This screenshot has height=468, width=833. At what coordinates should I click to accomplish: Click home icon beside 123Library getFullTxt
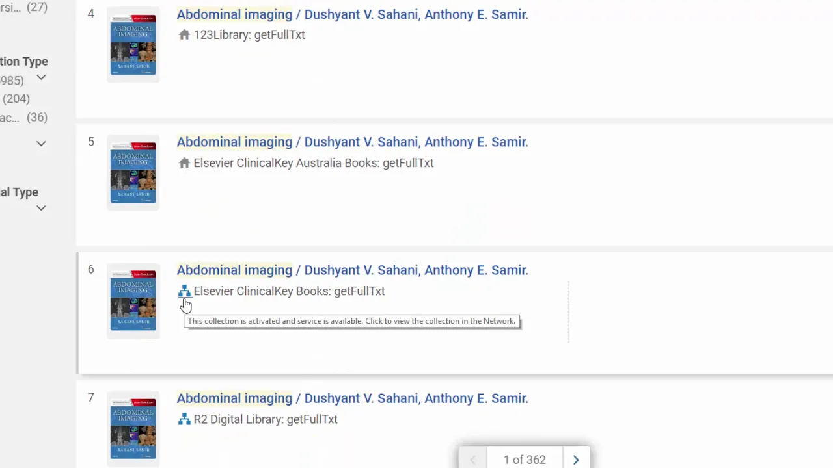point(184,35)
